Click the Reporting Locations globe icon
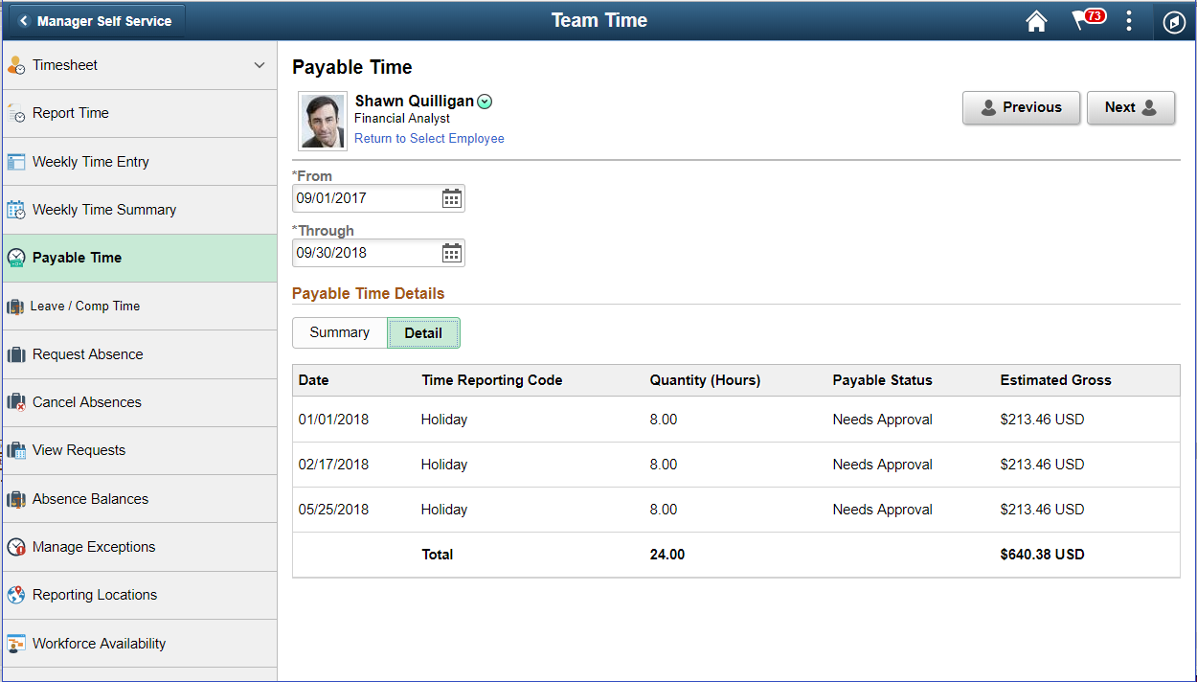The width and height of the screenshot is (1197, 682). point(16,595)
